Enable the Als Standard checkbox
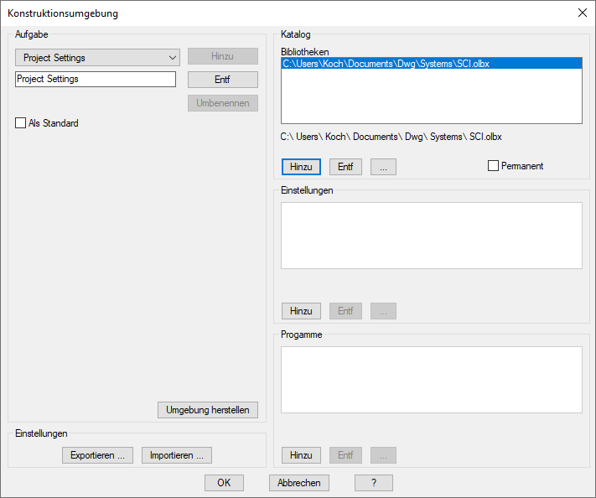Screen dimensions: 596x498 (x=21, y=123)
